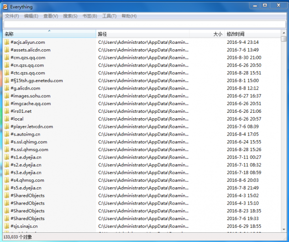
Task: Open the 搜索(S) menu
Action: 70,16
